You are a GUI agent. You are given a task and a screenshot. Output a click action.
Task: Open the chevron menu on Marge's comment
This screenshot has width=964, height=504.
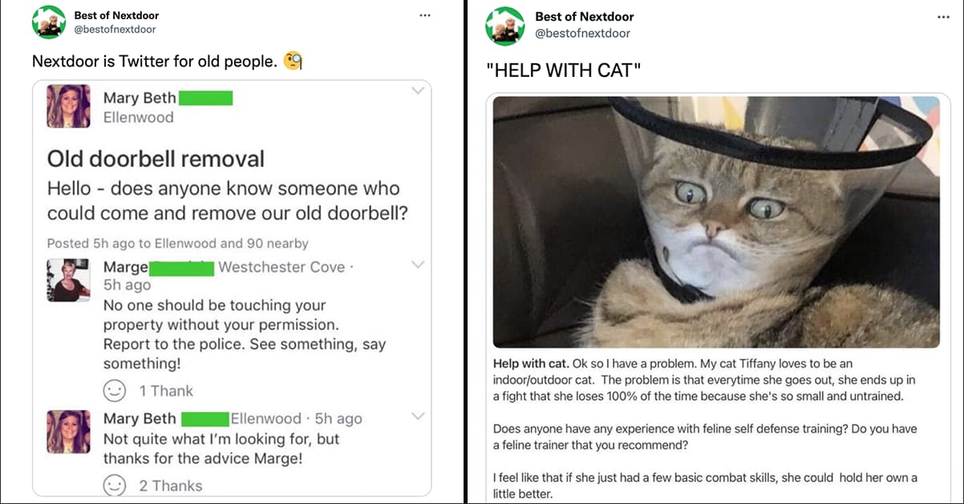pyautogui.click(x=418, y=264)
